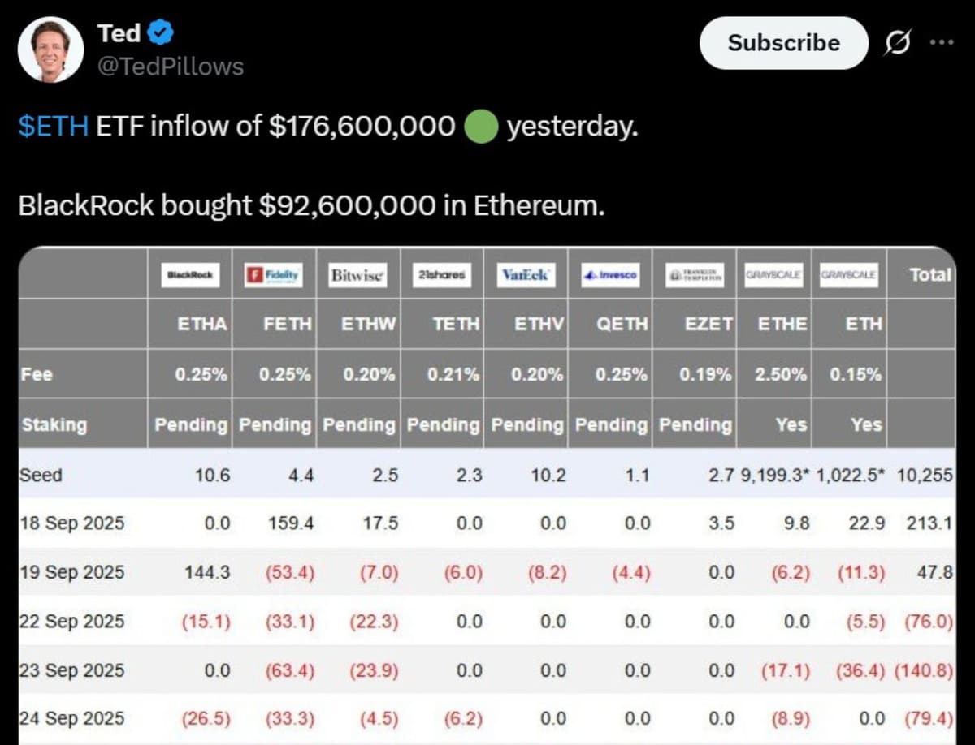The image size is (975, 745).
Task: Click the Invesco logo in table header
Action: 611,275
